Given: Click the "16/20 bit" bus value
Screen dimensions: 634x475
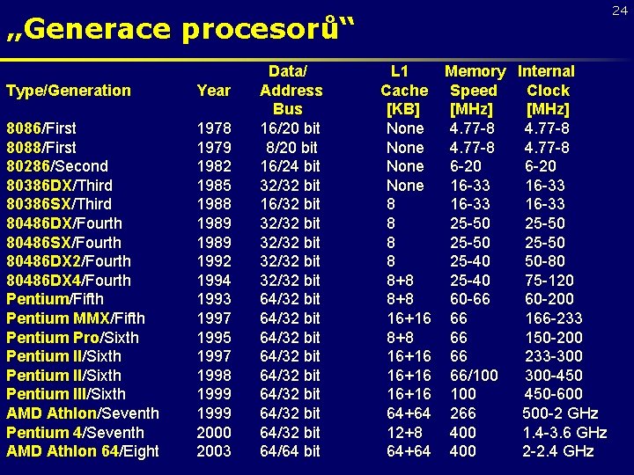Looking at the screenshot, I should pos(290,128).
